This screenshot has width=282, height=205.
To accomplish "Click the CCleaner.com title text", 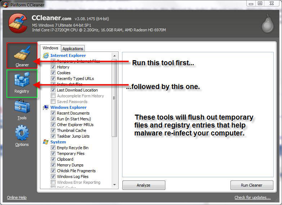I will [x=52, y=18].
